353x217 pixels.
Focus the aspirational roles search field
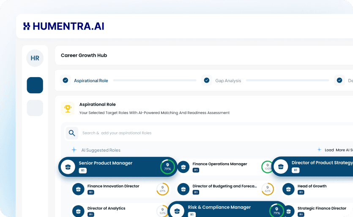209,133
